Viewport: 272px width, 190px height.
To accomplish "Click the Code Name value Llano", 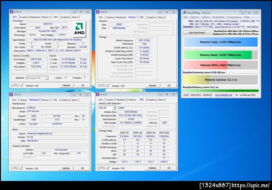I will click(x=38, y=28).
